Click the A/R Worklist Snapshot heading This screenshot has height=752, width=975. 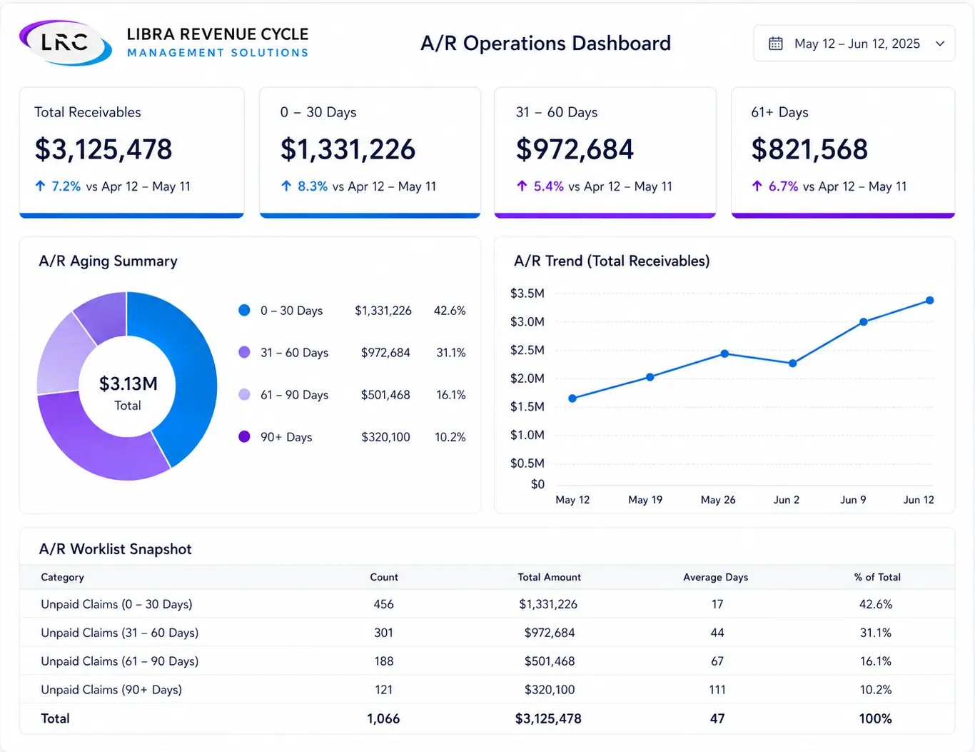[x=115, y=549]
